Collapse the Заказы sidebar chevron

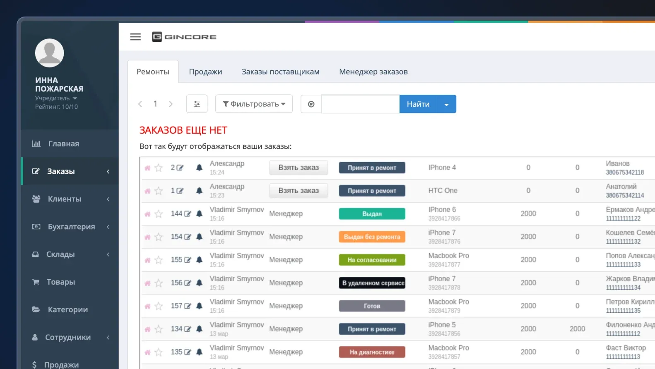[108, 171]
